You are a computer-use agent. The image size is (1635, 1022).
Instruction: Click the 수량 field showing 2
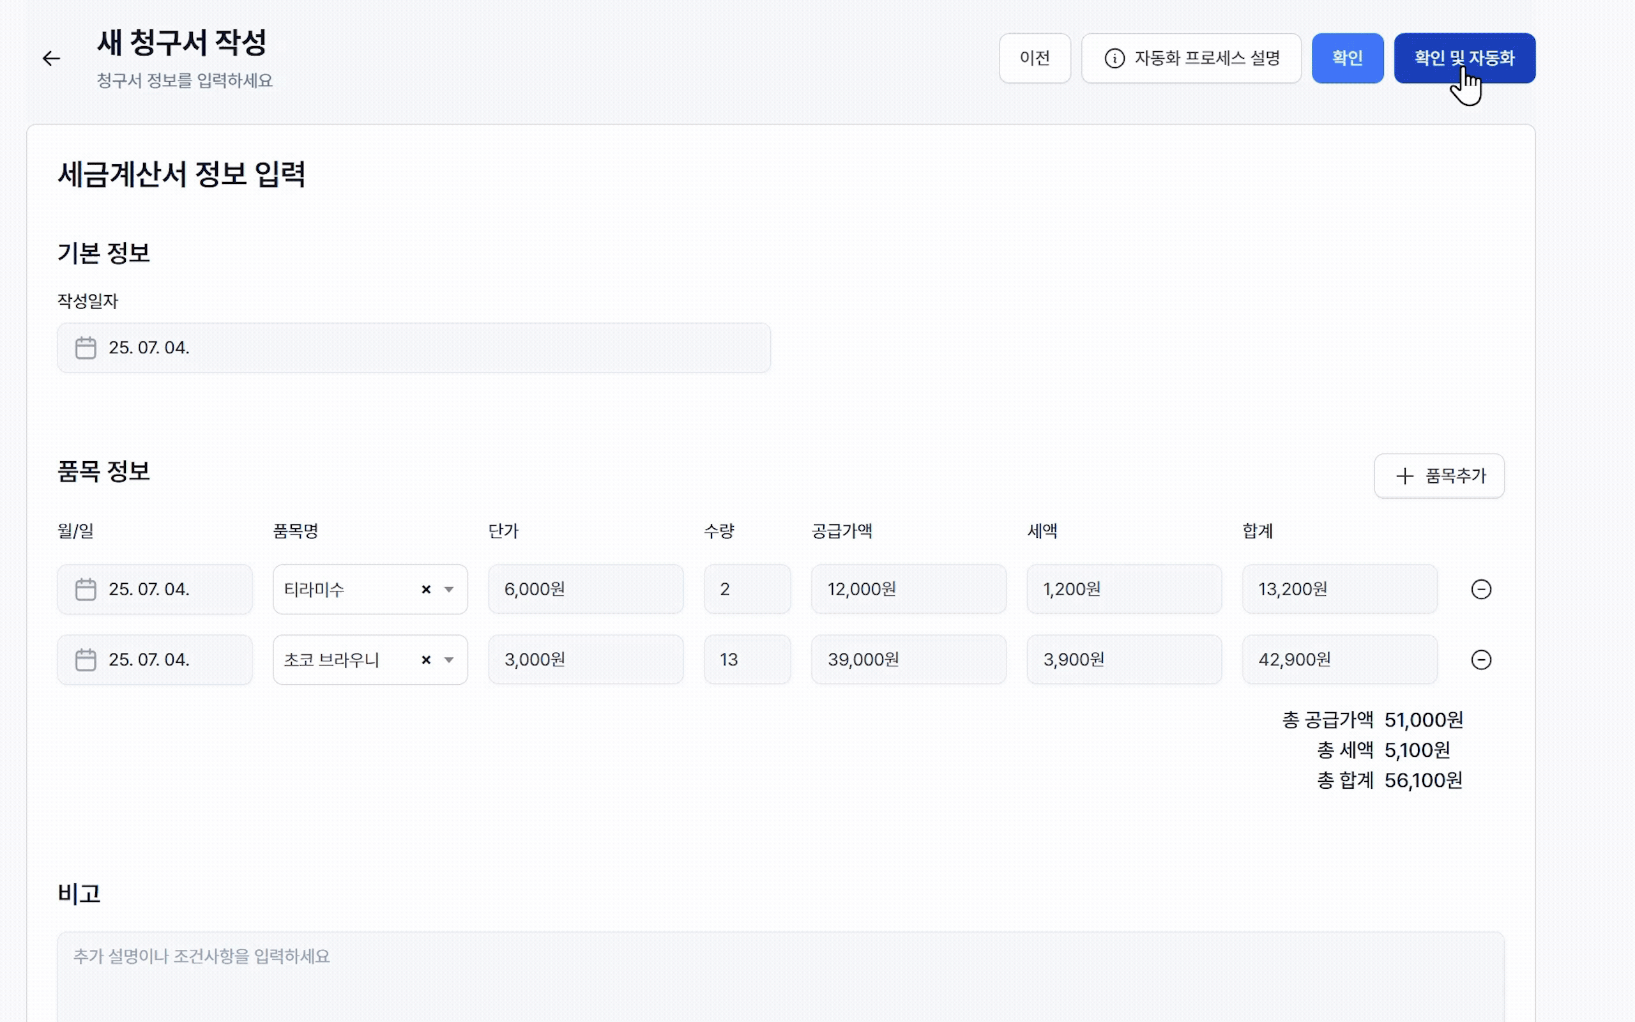tap(747, 590)
